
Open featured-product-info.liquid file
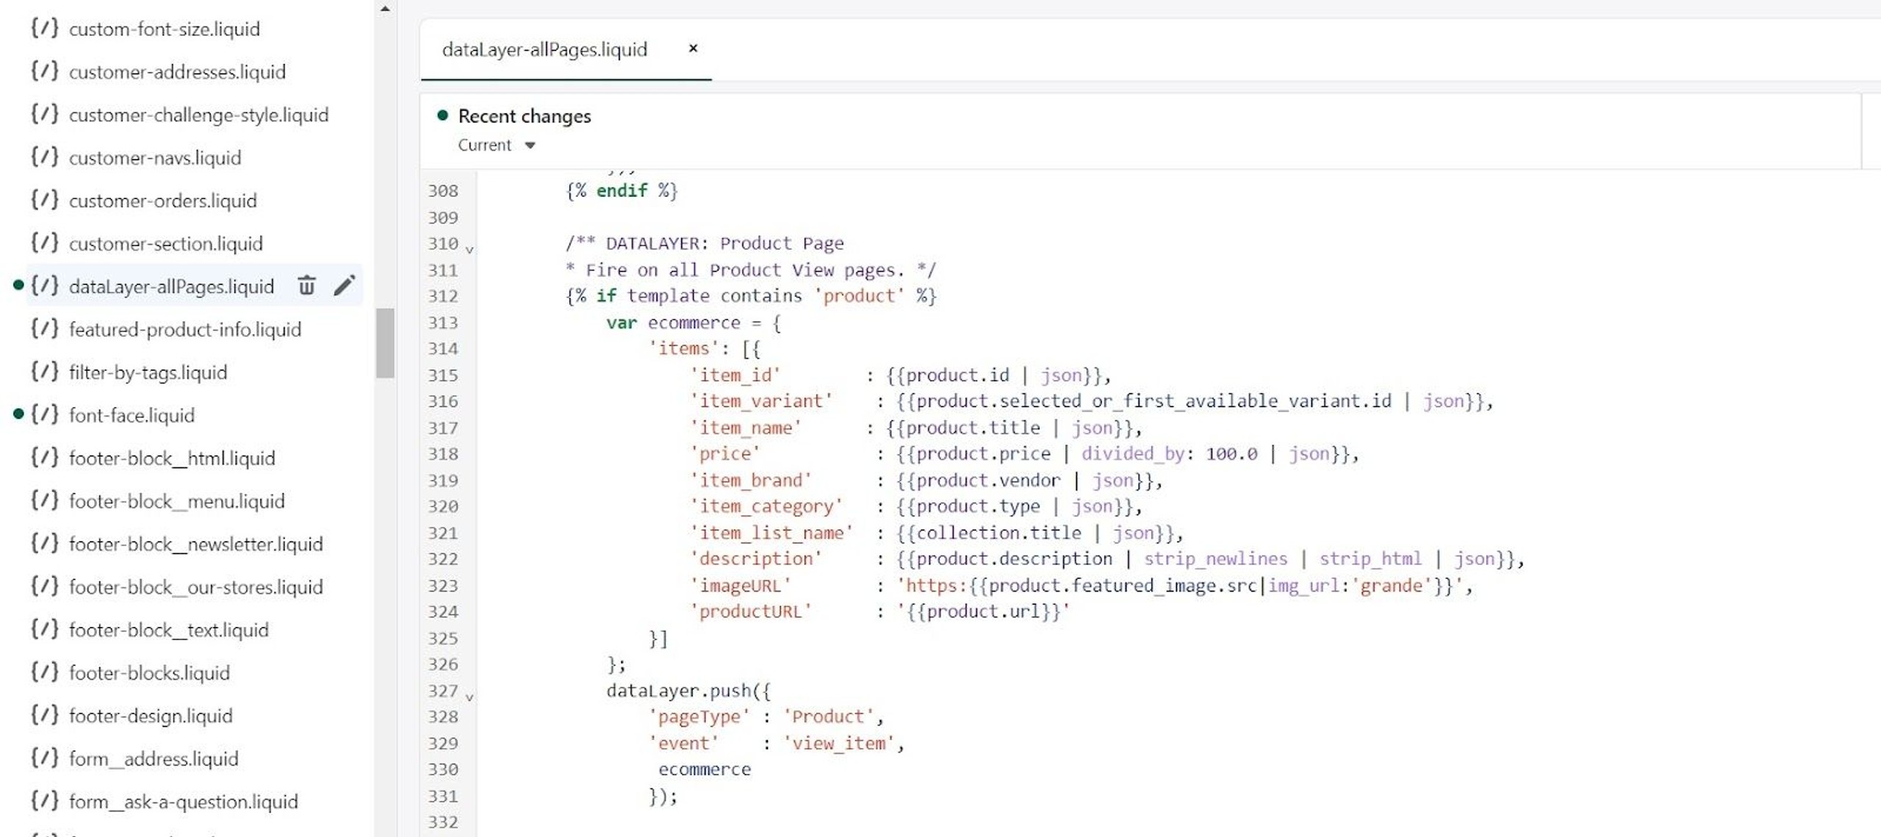(x=185, y=329)
